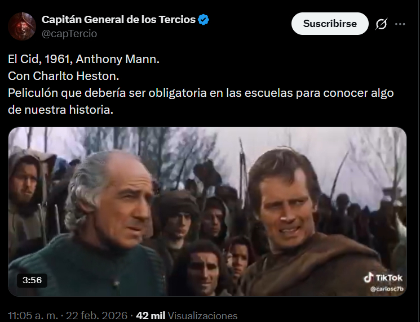The height and width of the screenshot is (322, 420).
Task: Play the El Cid video
Action: [x=207, y=212]
